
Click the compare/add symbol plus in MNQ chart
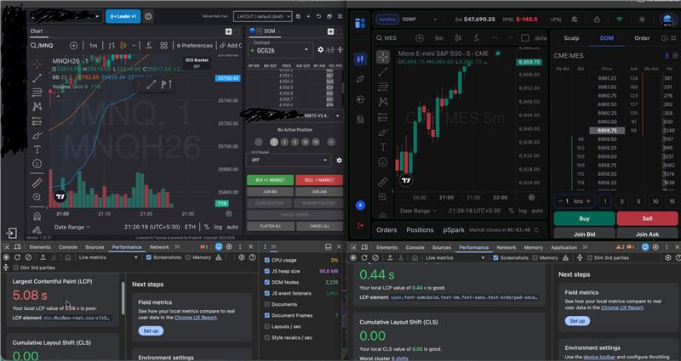click(73, 45)
